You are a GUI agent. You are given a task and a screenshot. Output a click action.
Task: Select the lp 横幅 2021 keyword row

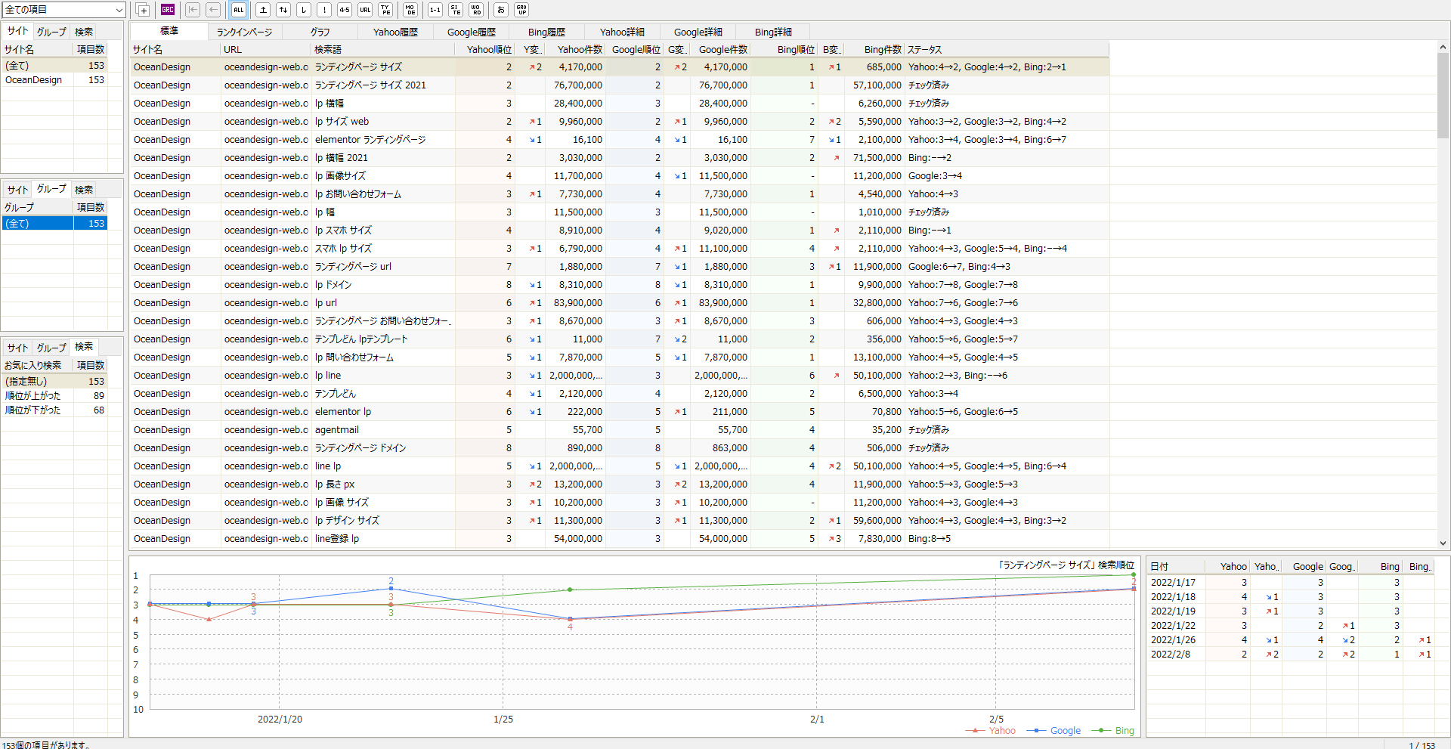coord(620,158)
